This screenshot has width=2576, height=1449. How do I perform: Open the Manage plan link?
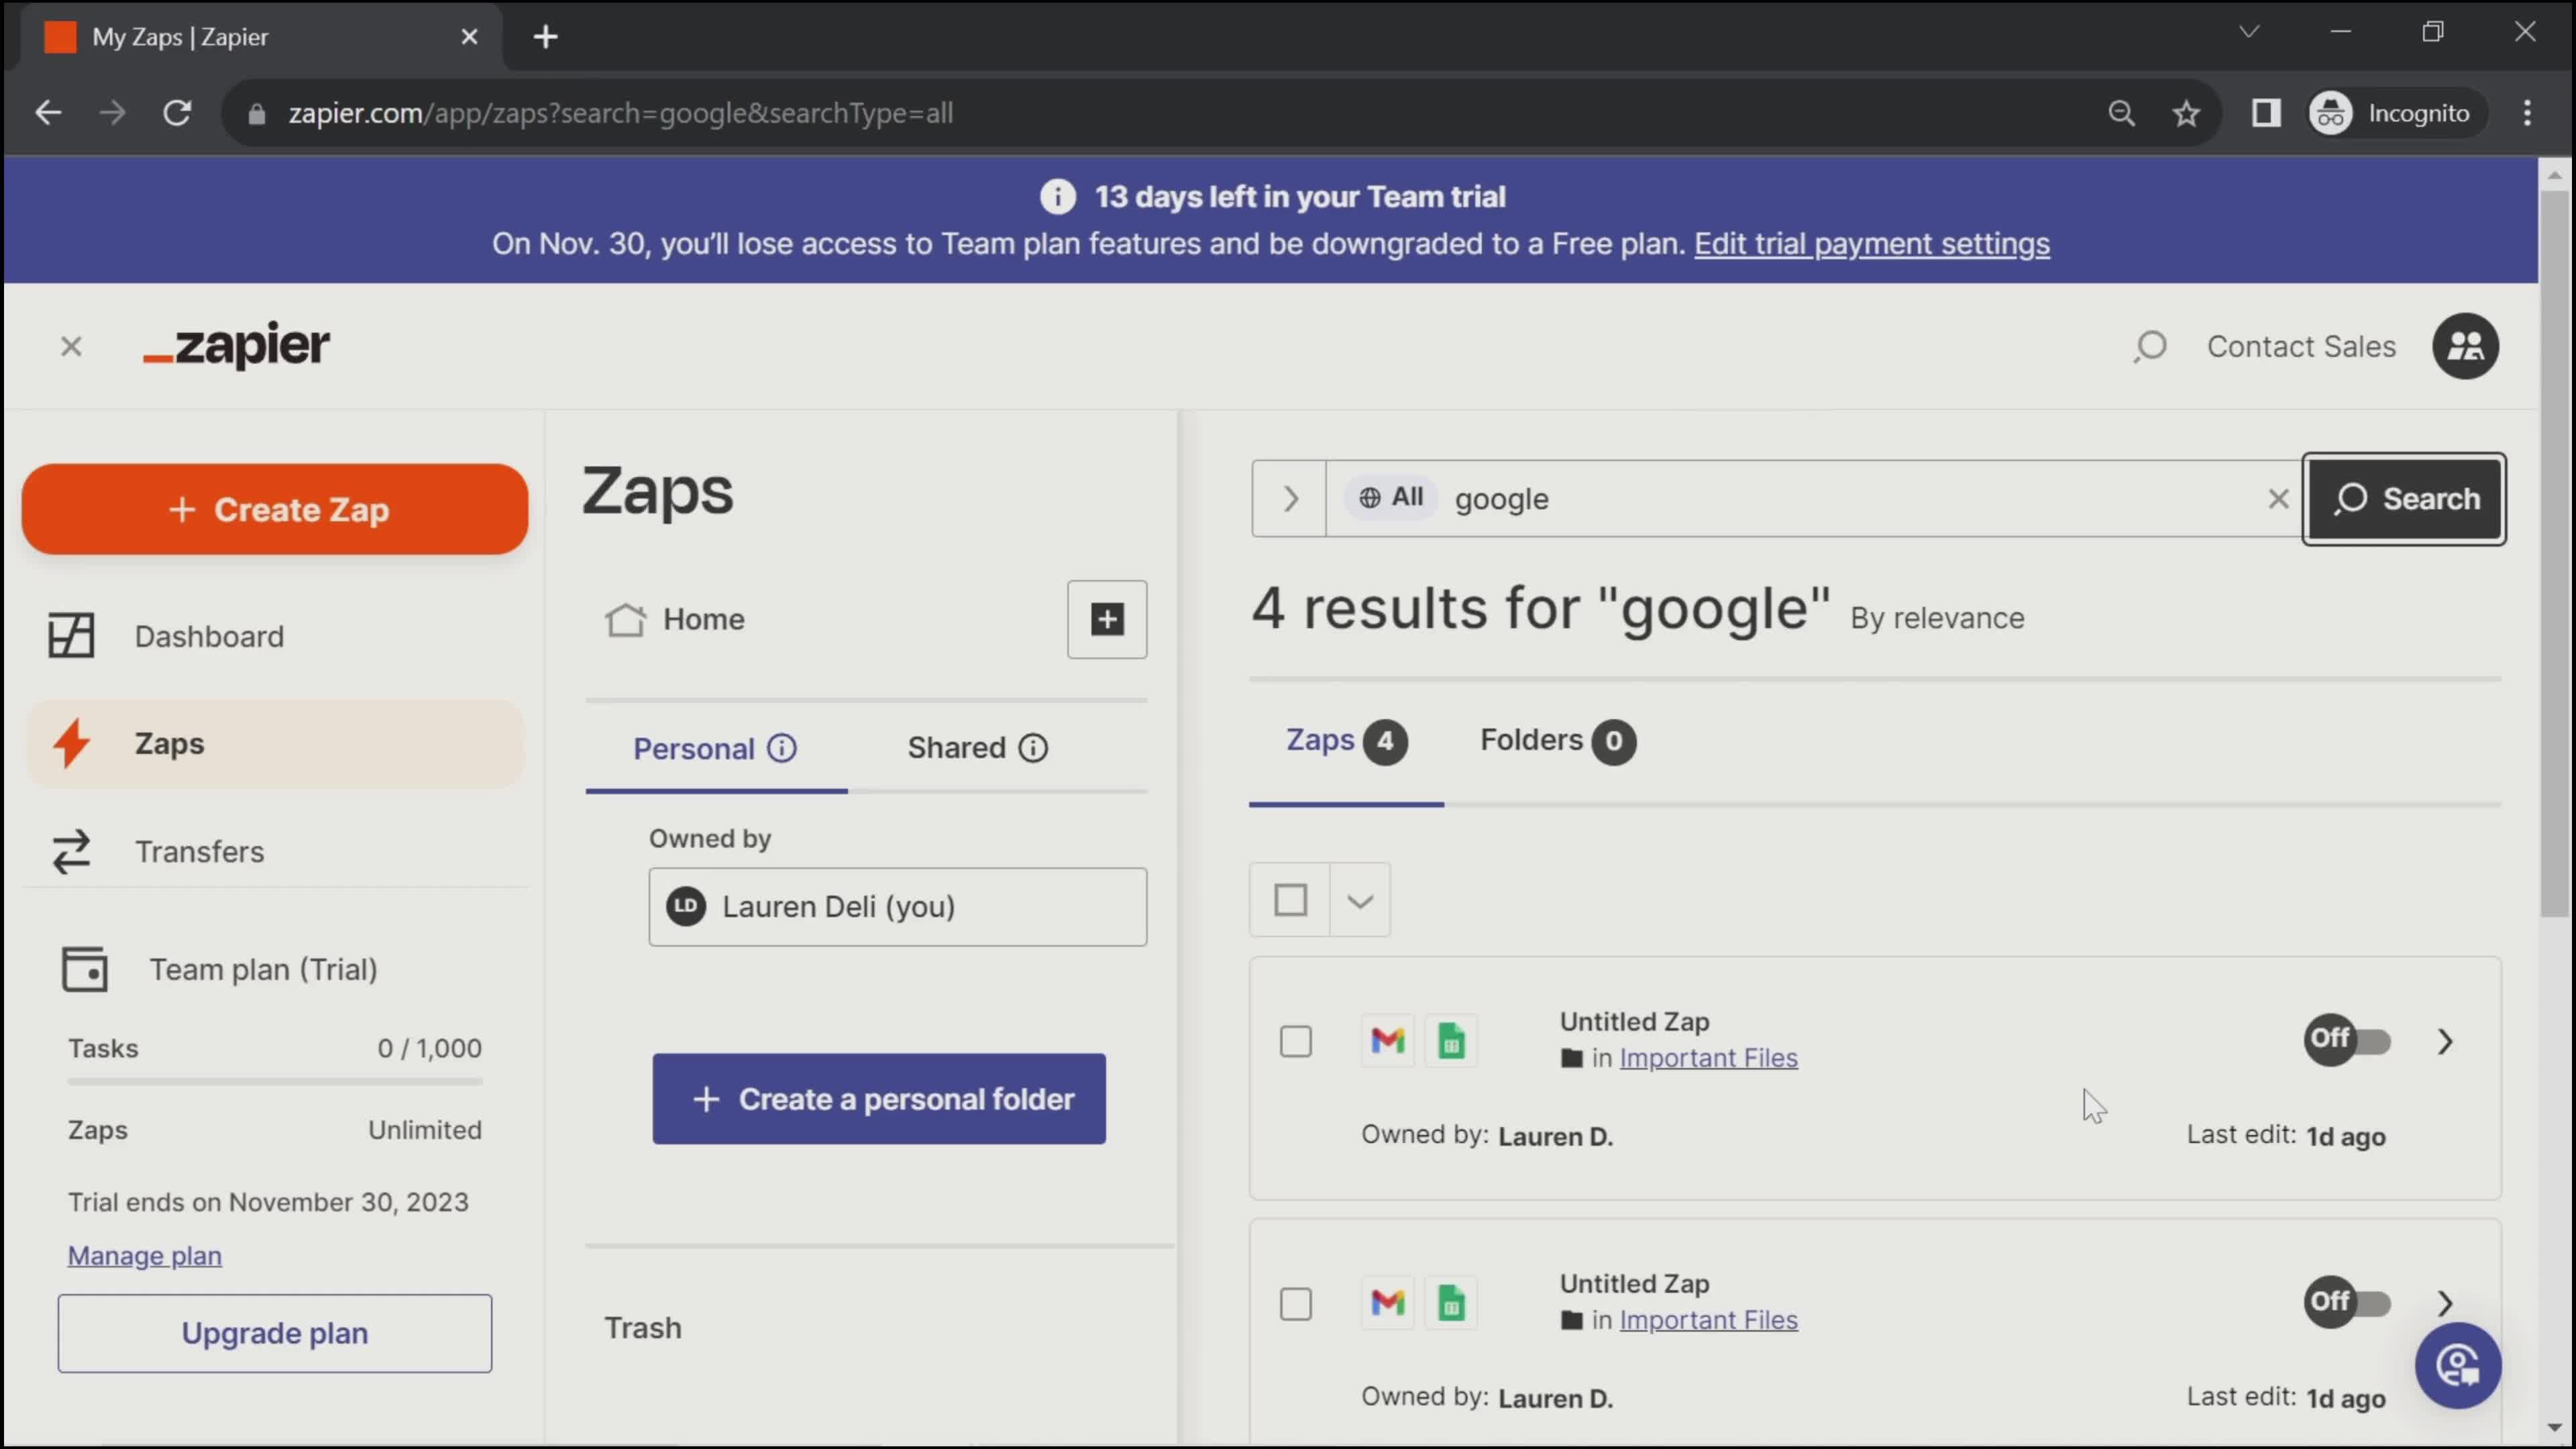point(145,1256)
